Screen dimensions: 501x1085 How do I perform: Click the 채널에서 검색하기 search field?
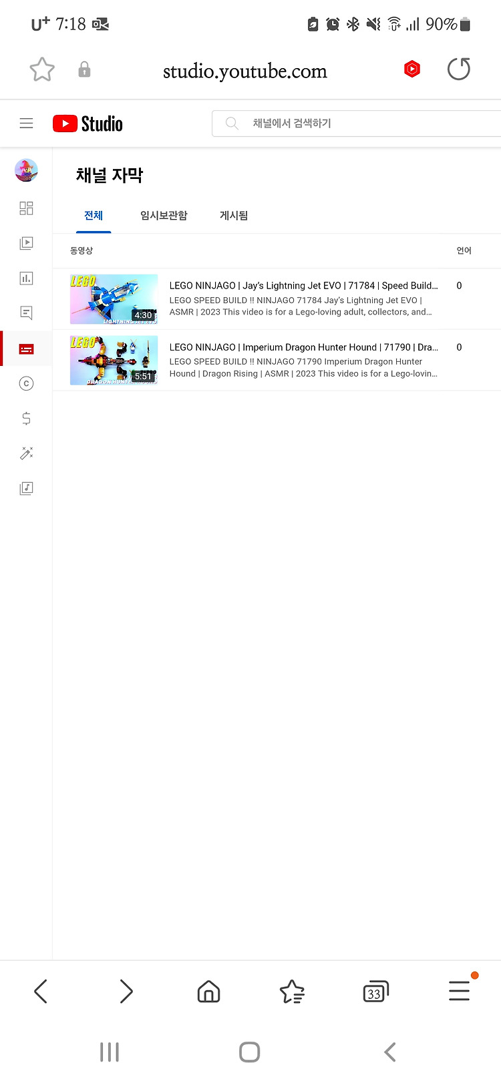point(357,124)
